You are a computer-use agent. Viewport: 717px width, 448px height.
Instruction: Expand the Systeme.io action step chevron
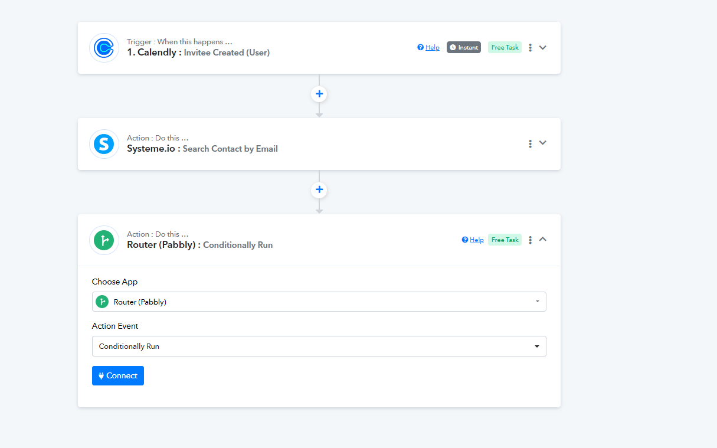(x=543, y=143)
